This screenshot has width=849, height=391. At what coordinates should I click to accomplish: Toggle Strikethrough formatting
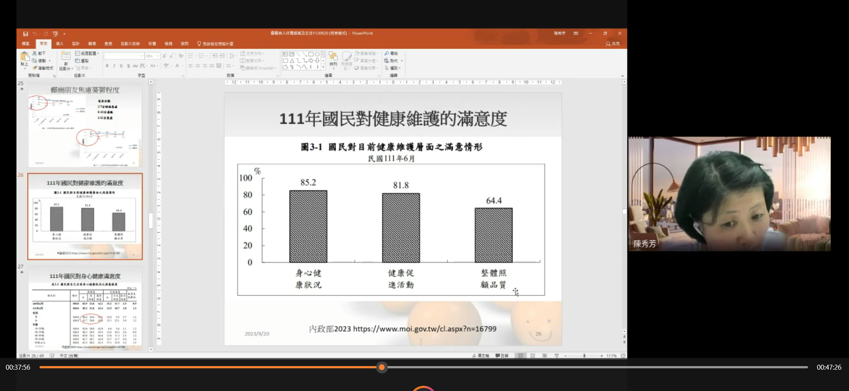(x=135, y=66)
